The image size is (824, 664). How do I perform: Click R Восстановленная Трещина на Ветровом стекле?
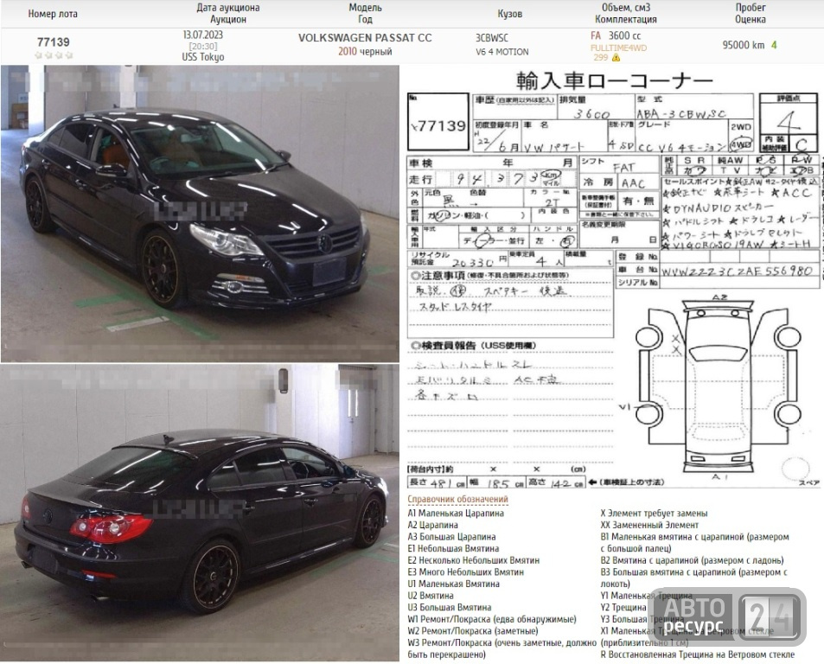coord(698,654)
